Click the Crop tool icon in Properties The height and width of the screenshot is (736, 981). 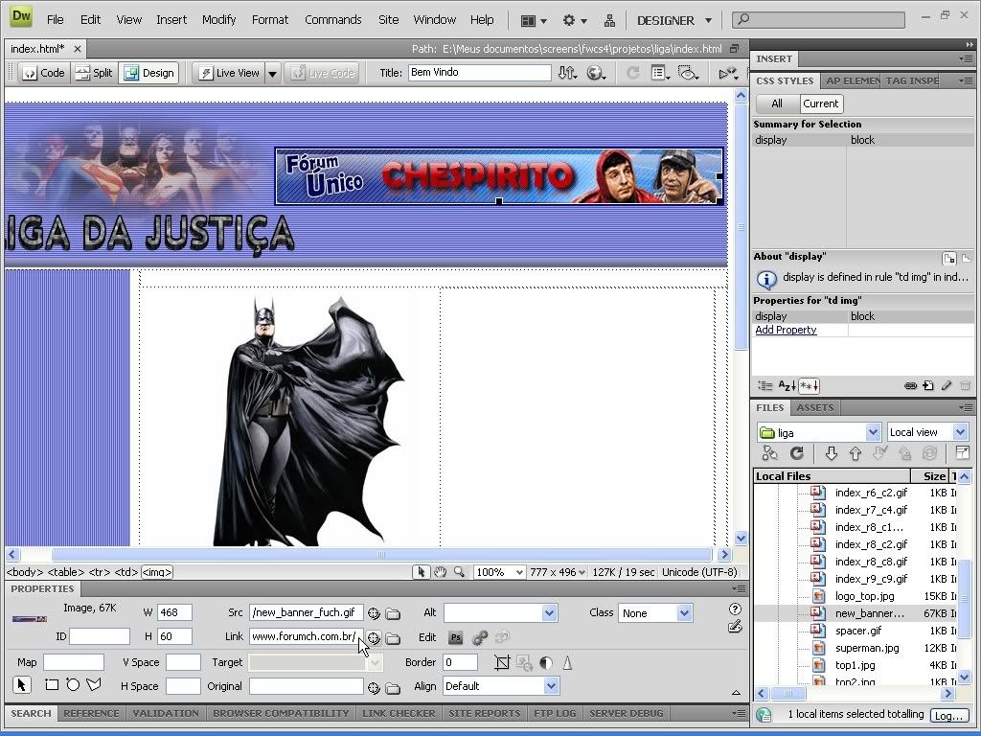[x=502, y=663]
